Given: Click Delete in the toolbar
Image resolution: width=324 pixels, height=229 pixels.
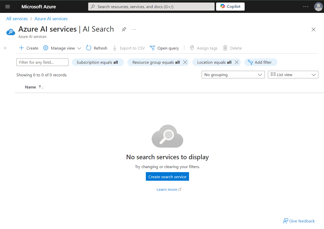Looking at the screenshot, I should point(232,48).
